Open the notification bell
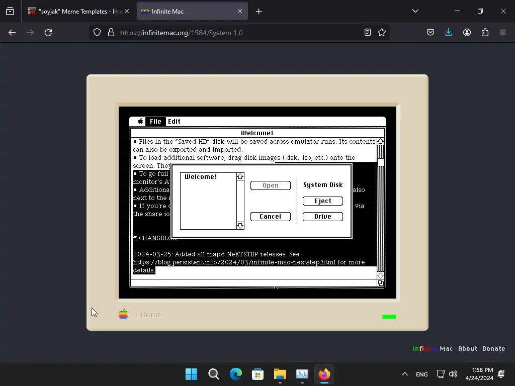 pos(501,374)
